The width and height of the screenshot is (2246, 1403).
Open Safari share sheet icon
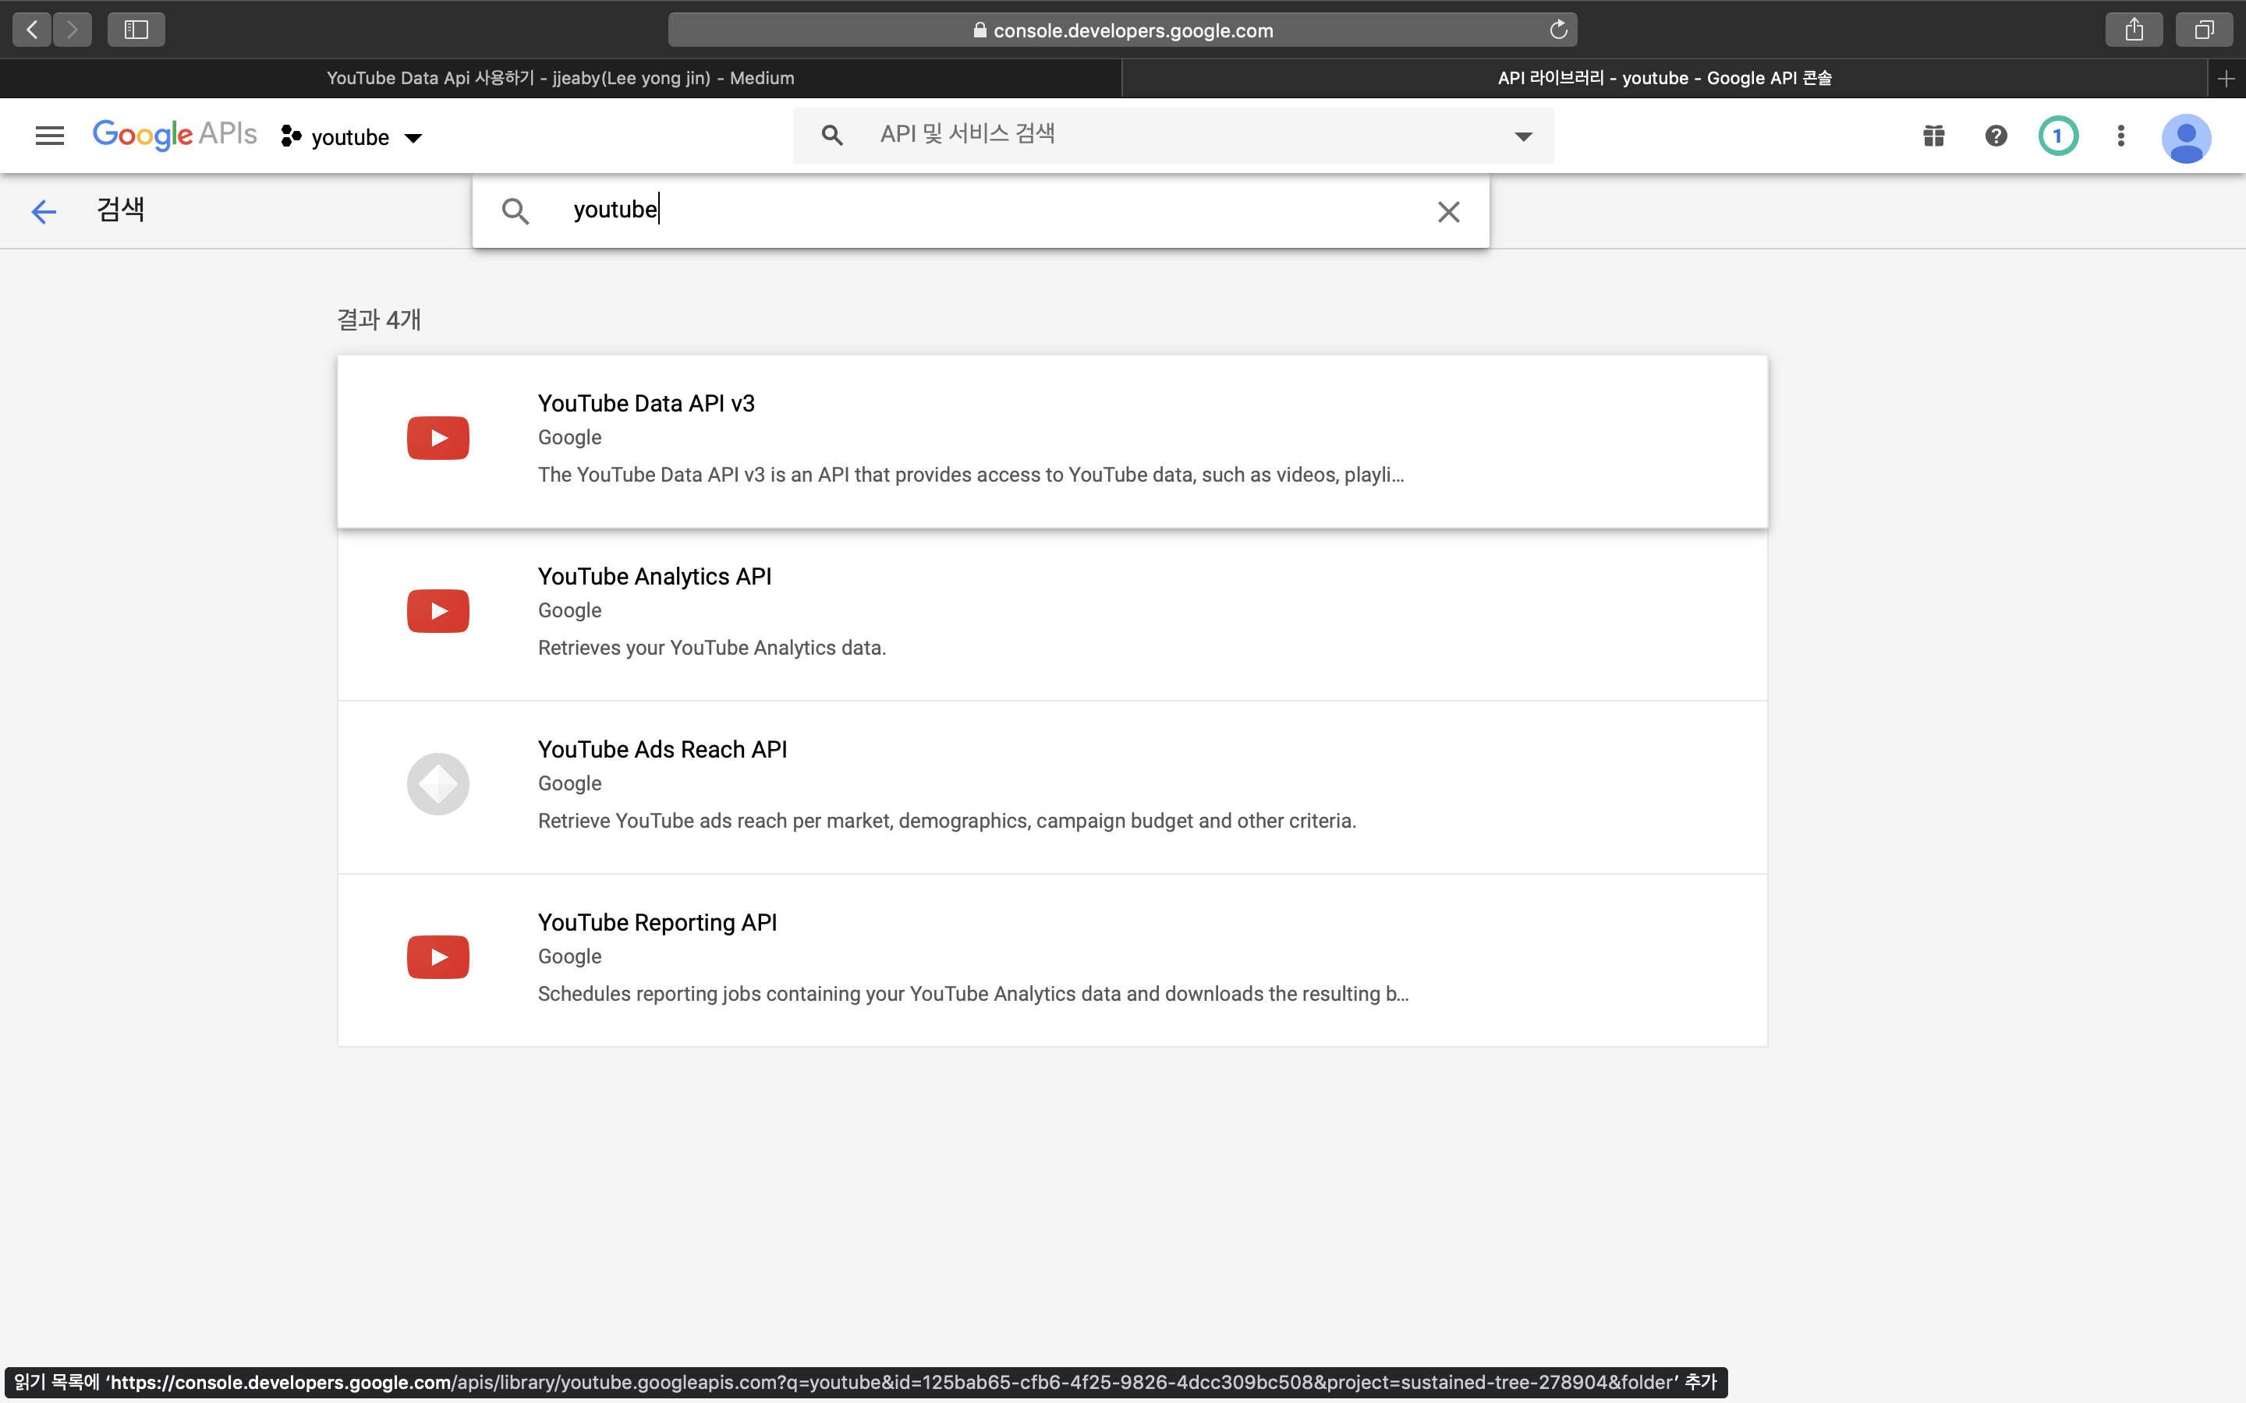coord(2134,30)
